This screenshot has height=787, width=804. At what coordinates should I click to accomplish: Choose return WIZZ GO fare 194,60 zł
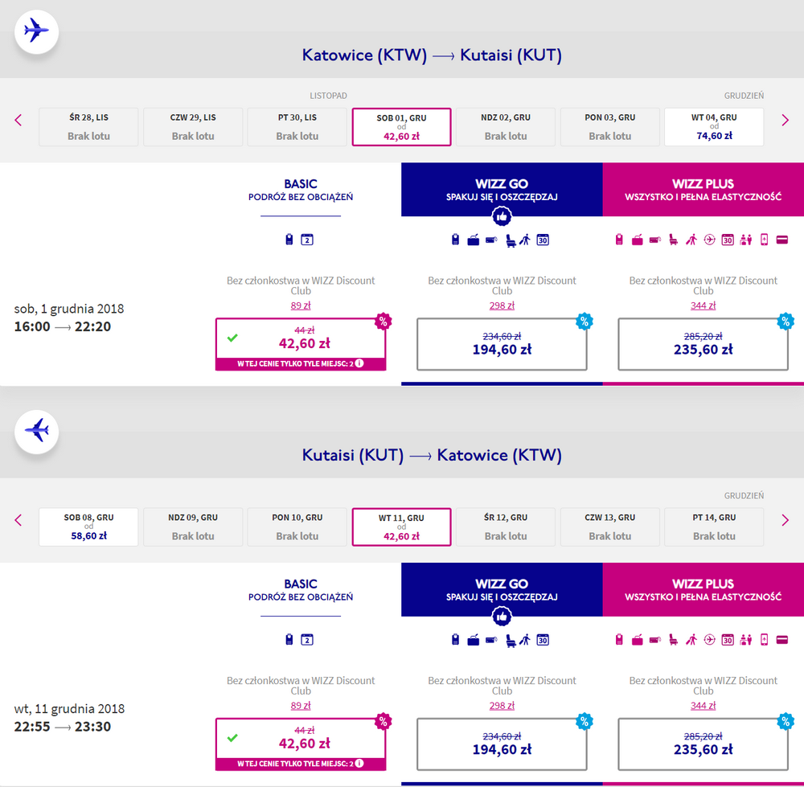(x=502, y=744)
